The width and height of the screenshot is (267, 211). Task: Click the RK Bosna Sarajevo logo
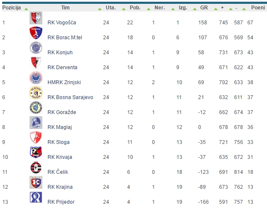[36, 93]
